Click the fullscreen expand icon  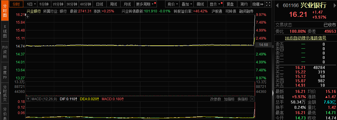point(268,4)
